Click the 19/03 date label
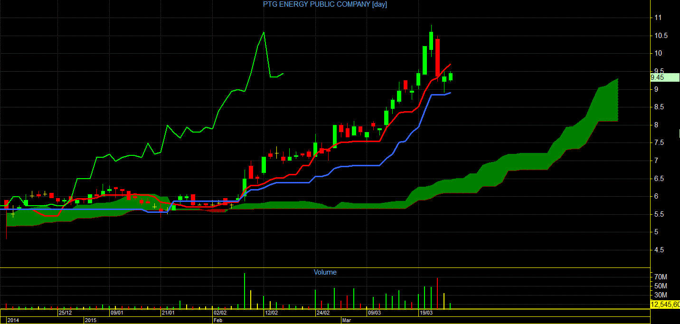 pos(426,313)
